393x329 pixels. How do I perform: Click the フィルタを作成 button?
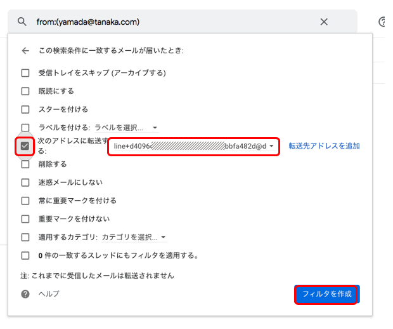327,294
